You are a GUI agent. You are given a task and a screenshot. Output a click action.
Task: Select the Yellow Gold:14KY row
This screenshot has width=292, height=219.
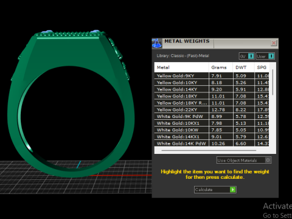point(212,89)
